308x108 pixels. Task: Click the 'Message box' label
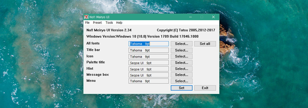98,75
